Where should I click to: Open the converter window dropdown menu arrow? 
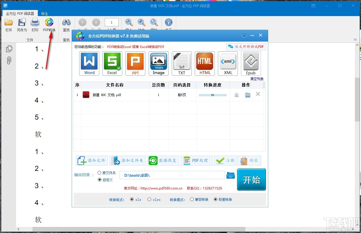click(244, 36)
